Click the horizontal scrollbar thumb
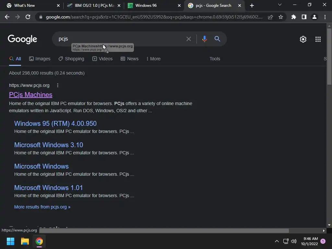This screenshot has width=332, height=249. click(x=164, y=231)
